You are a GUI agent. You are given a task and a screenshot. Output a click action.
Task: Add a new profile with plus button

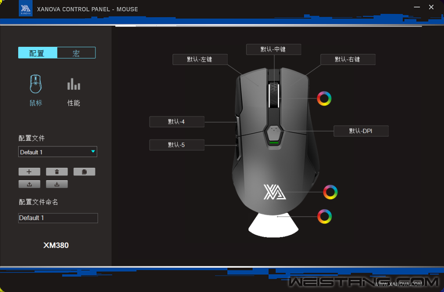click(29, 172)
